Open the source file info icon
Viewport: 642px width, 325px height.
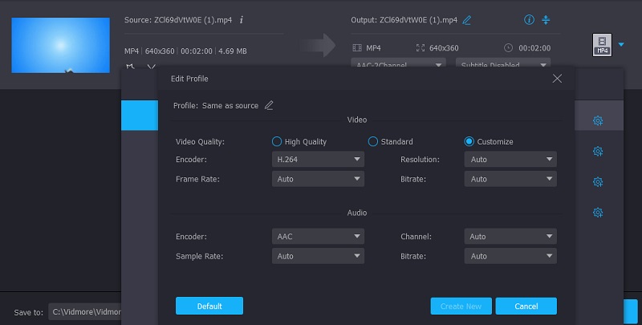click(x=242, y=19)
